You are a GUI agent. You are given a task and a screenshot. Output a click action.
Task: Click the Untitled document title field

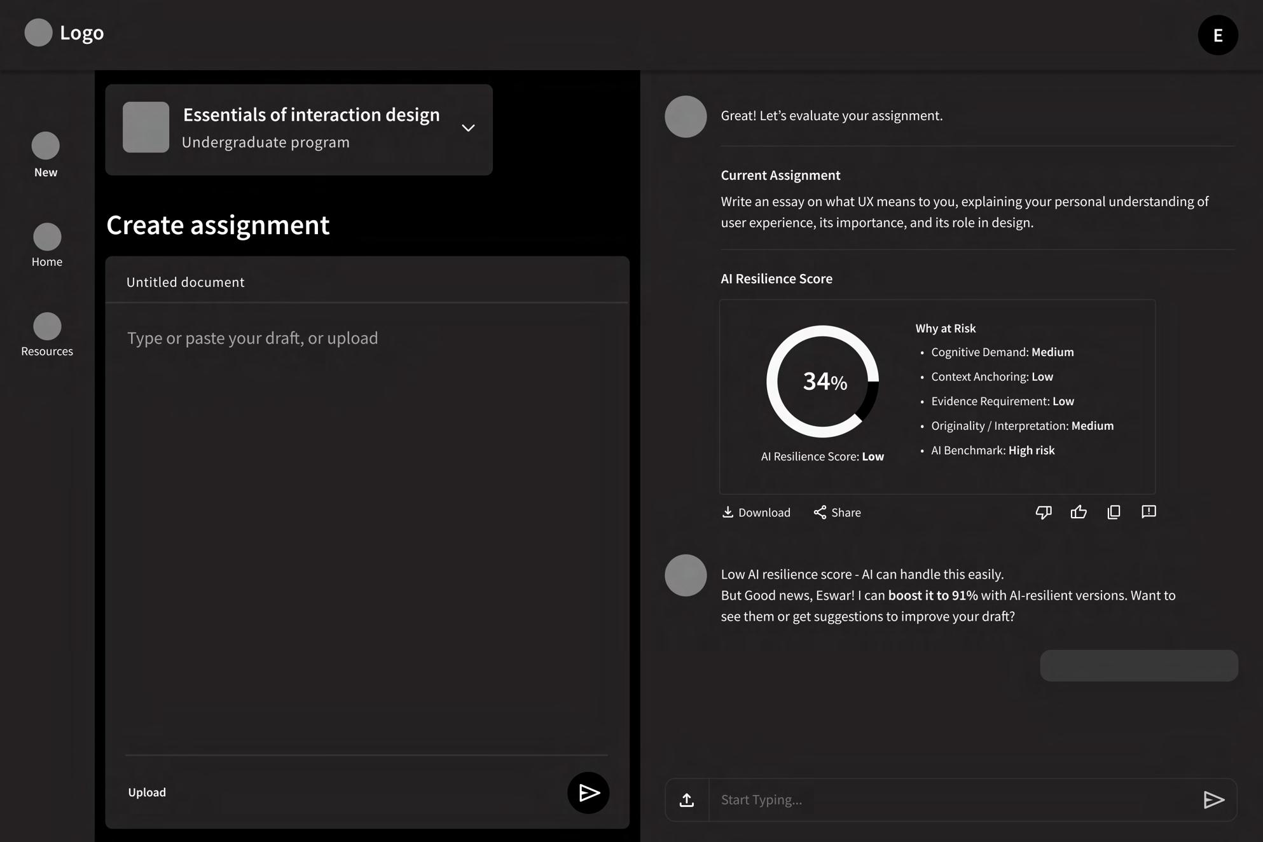click(x=186, y=282)
